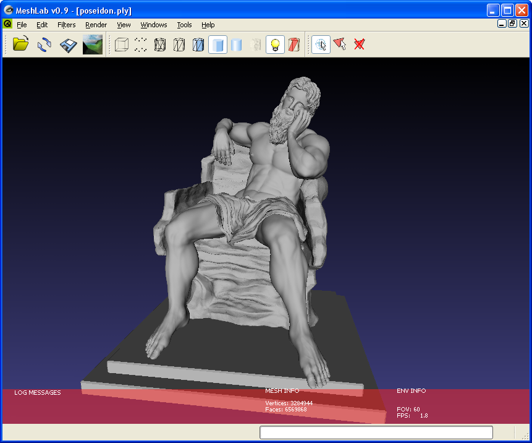Open the Windows menu
The width and height of the screenshot is (532, 443).
[154, 25]
